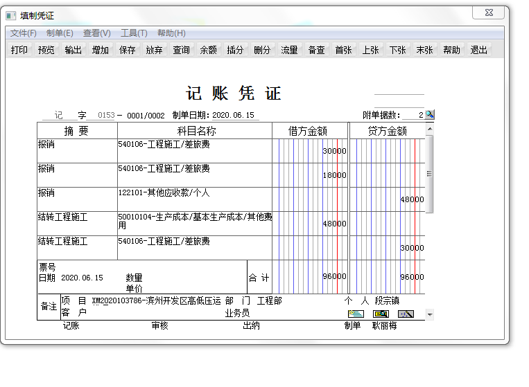Close the 填制凭证 window
The height and width of the screenshot is (387, 529).
pyautogui.click(x=489, y=12)
